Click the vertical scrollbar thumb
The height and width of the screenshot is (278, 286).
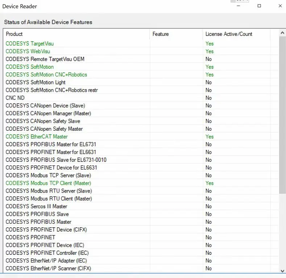coord(282,115)
